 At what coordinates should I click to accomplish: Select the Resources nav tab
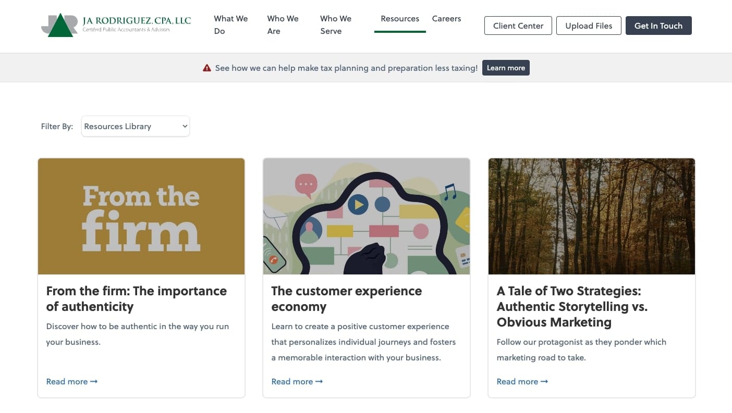pyautogui.click(x=400, y=19)
